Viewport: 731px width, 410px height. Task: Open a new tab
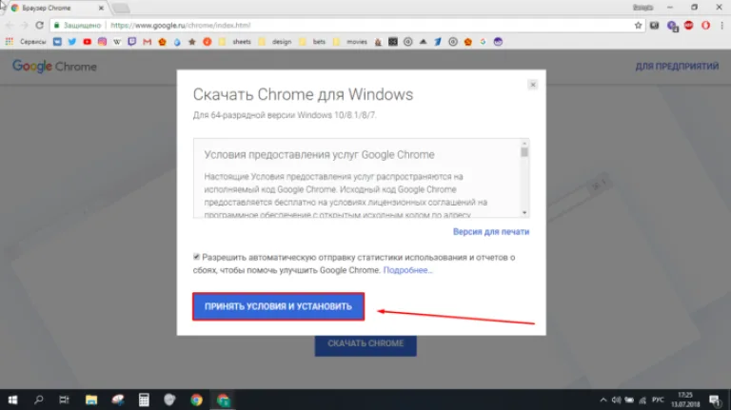click(x=121, y=8)
